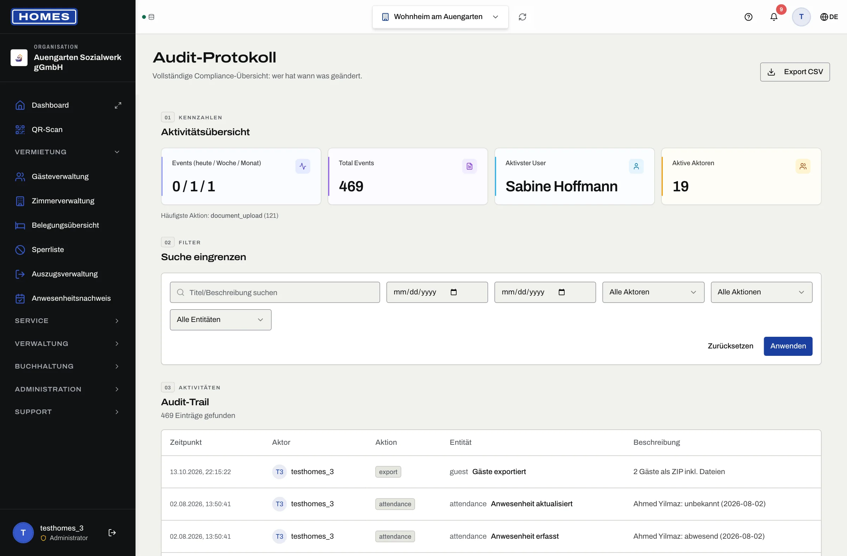Open QR-Scan in the sidebar
The height and width of the screenshot is (556, 847).
click(68, 130)
